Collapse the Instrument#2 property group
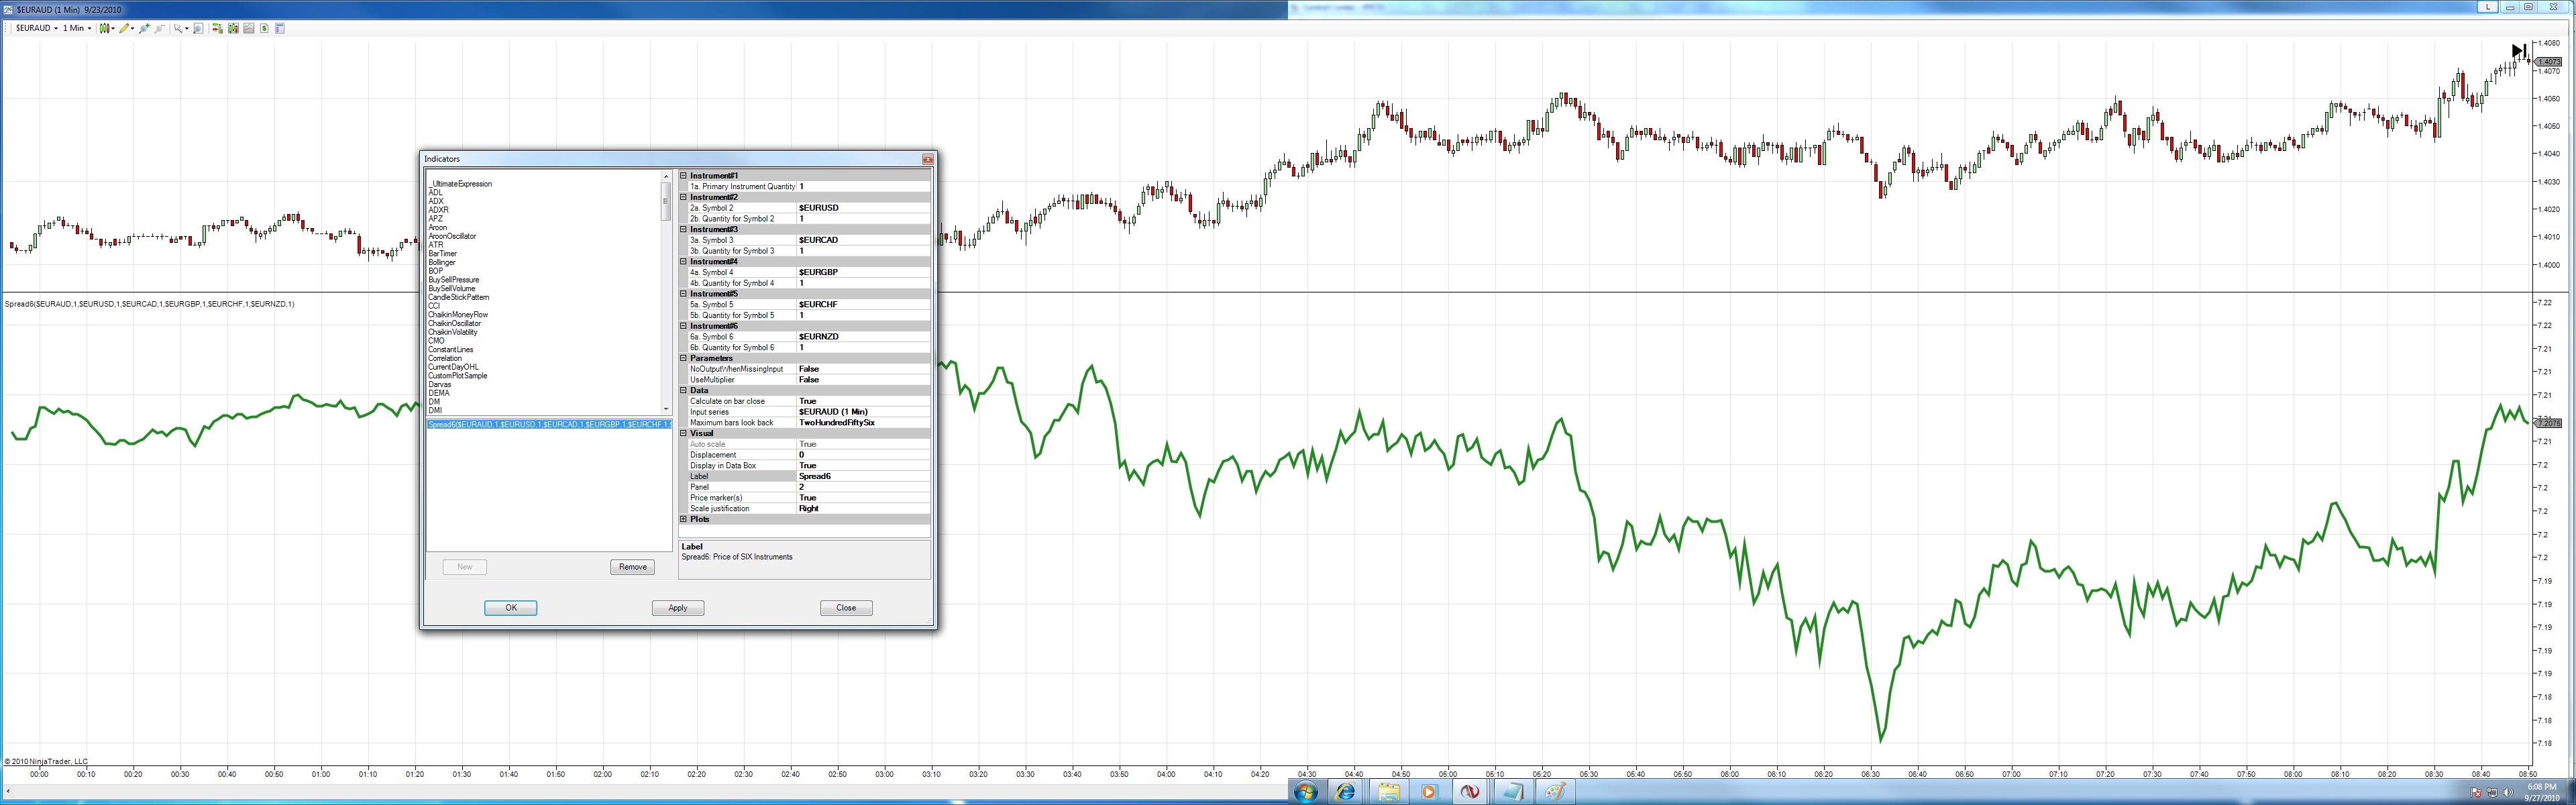 point(684,197)
